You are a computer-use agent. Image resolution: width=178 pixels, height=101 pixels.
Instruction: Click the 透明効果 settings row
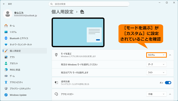tap(113, 83)
